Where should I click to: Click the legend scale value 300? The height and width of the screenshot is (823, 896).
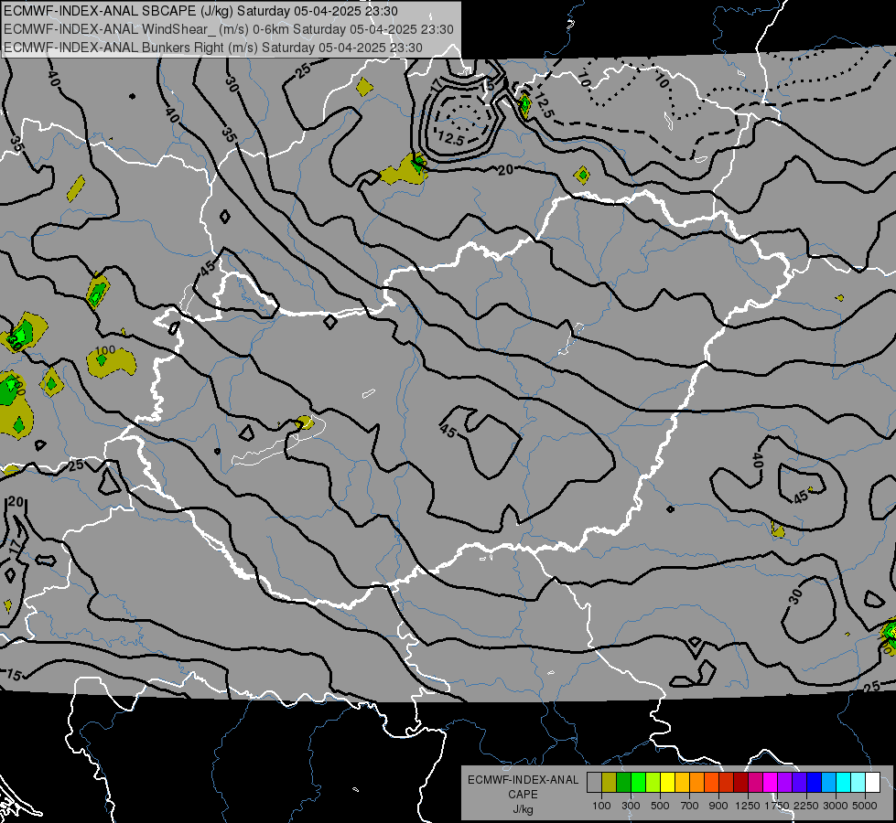631,806
